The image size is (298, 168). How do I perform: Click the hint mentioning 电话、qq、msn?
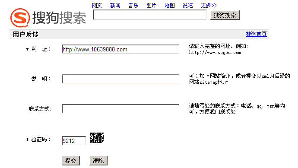point(237,109)
